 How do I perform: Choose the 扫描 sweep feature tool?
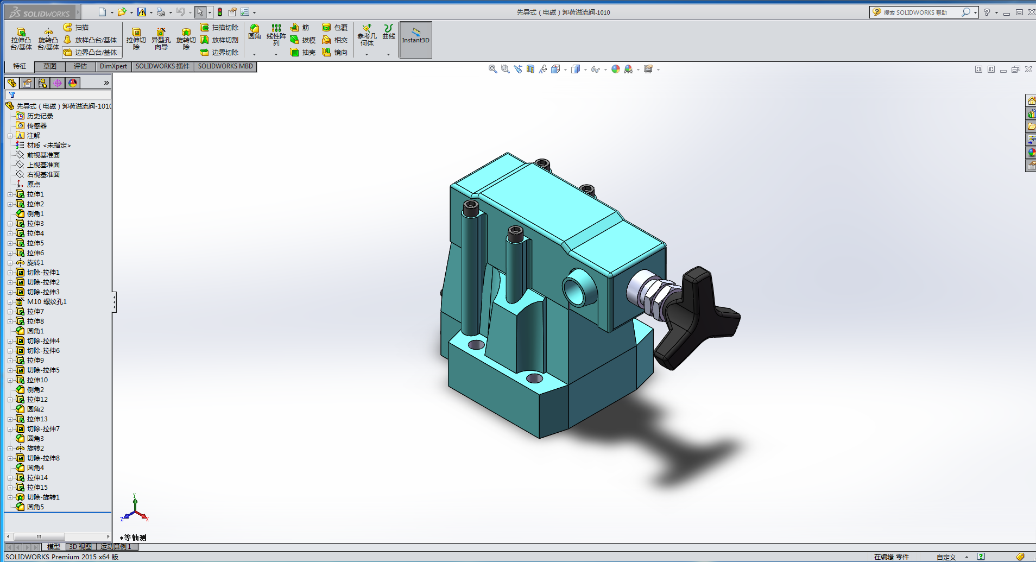coord(76,27)
